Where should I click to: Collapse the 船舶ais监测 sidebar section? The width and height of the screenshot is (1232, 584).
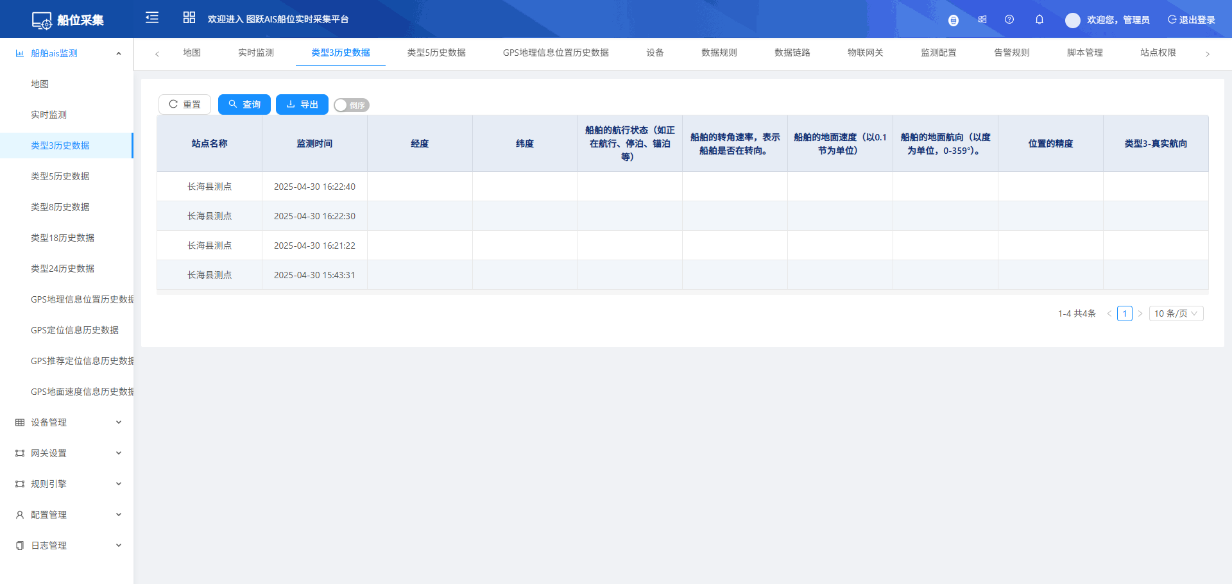pyautogui.click(x=118, y=54)
